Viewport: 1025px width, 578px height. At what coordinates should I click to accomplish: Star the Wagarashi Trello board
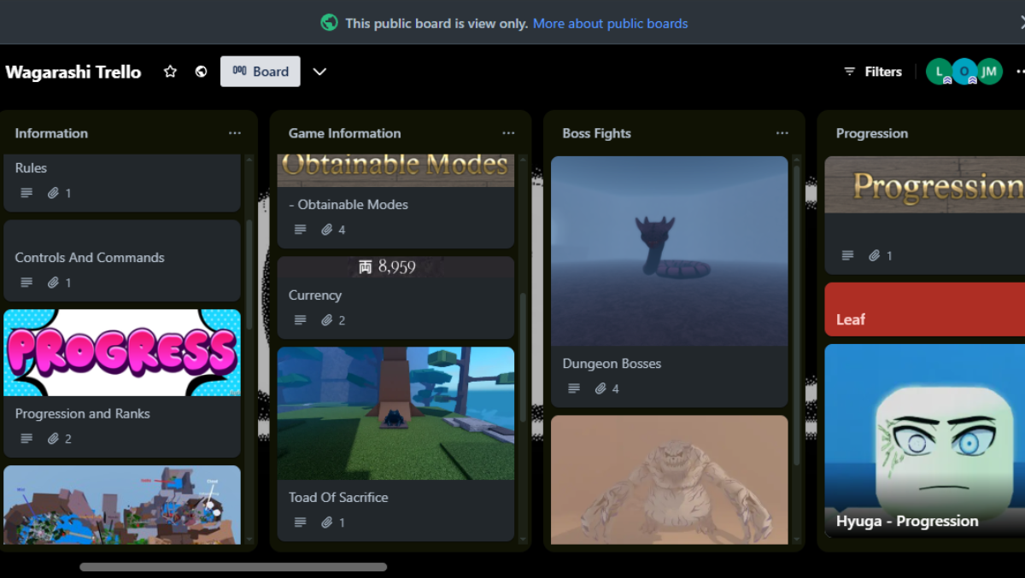[170, 72]
